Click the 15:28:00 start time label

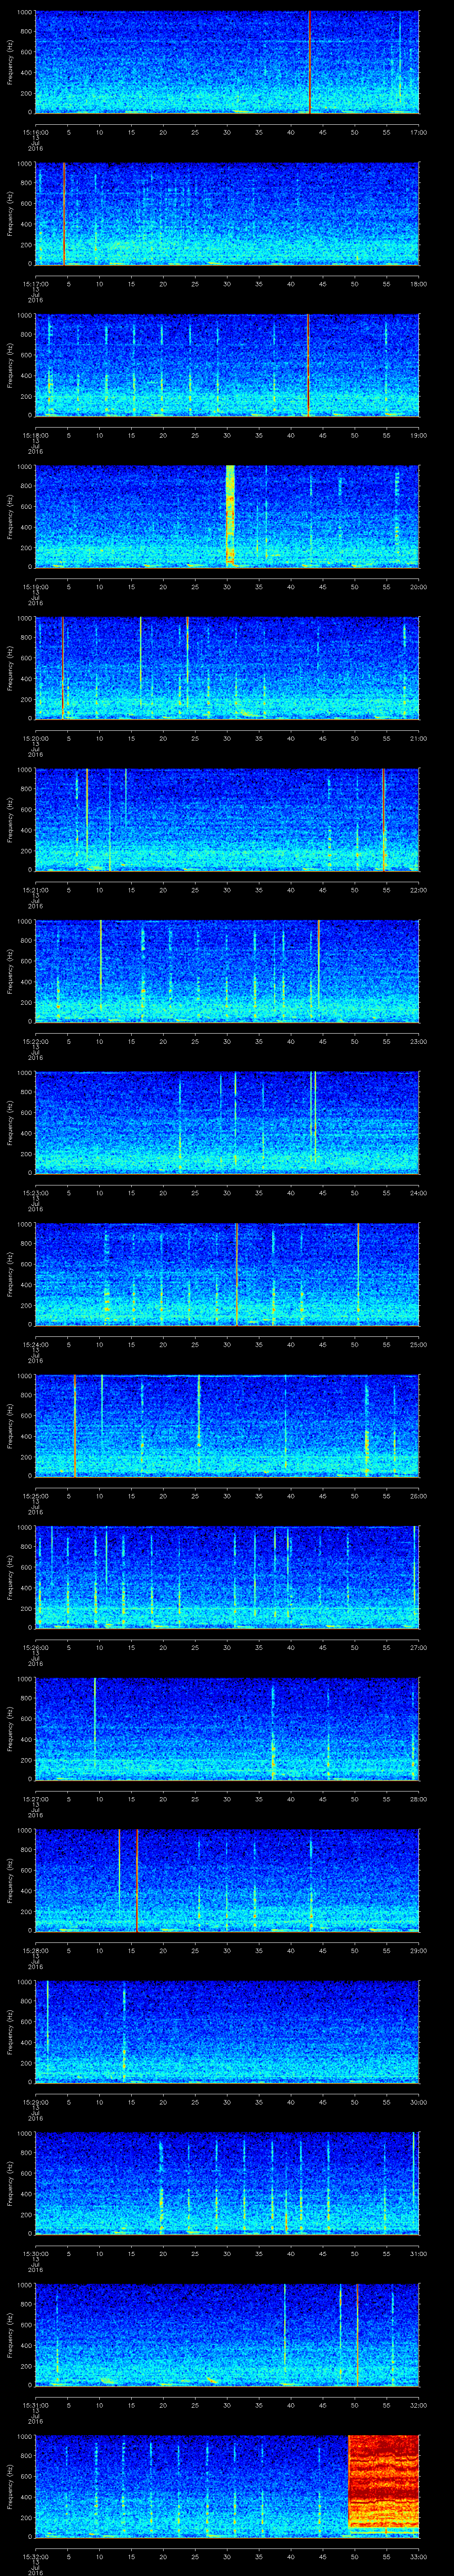35,1950
